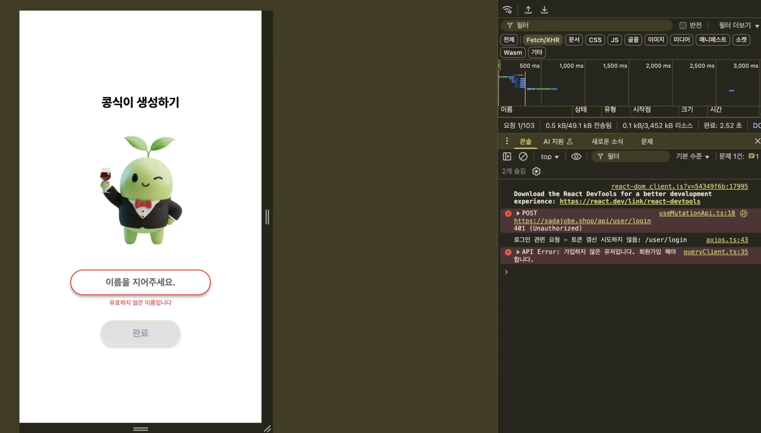Clear the console with the clear icon
This screenshot has width=761, height=433.
tap(523, 156)
